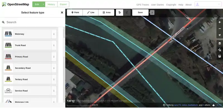Show info for Secondary Road preset
223x108 pixels.
click(x=54, y=68)
